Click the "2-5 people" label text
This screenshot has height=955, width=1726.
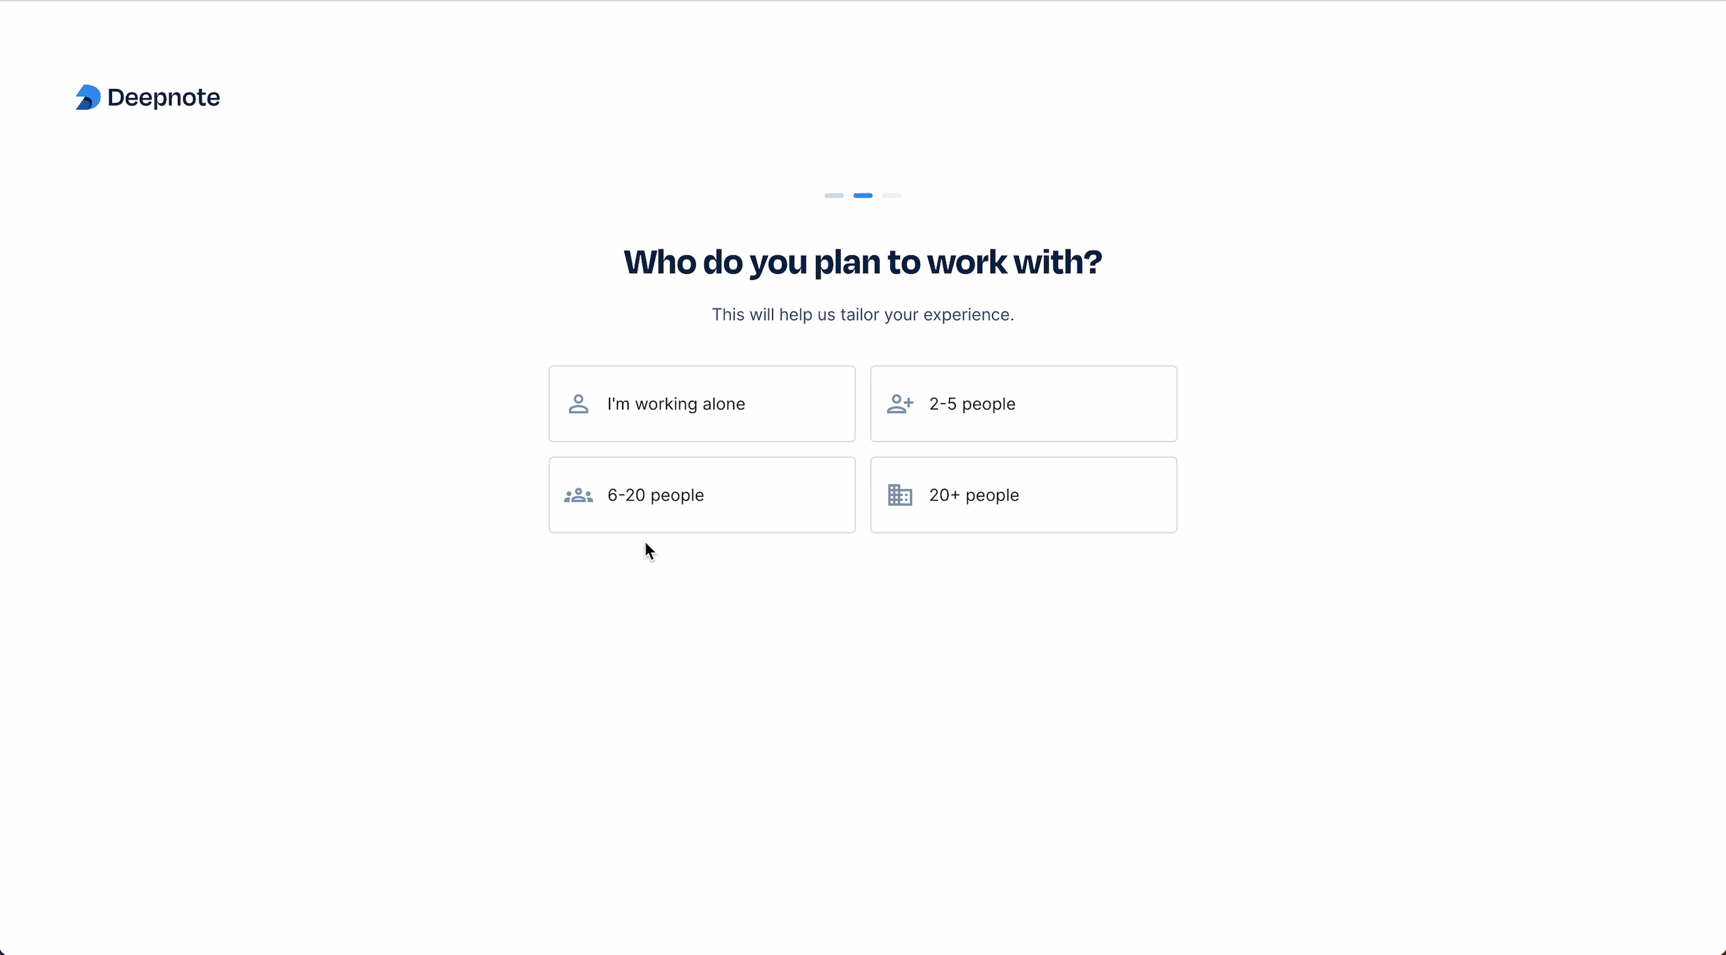click(972, 404)
